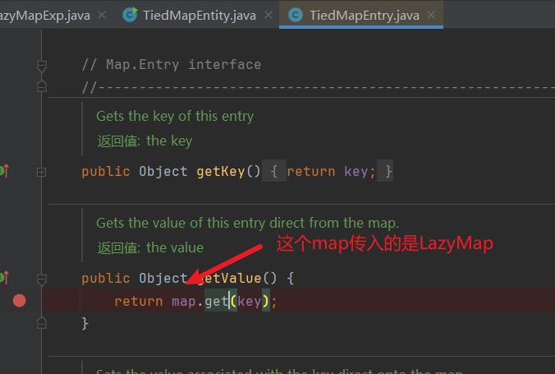Click the getValue method name
Viewport: 555px width, 374px height.
point(229,279)
